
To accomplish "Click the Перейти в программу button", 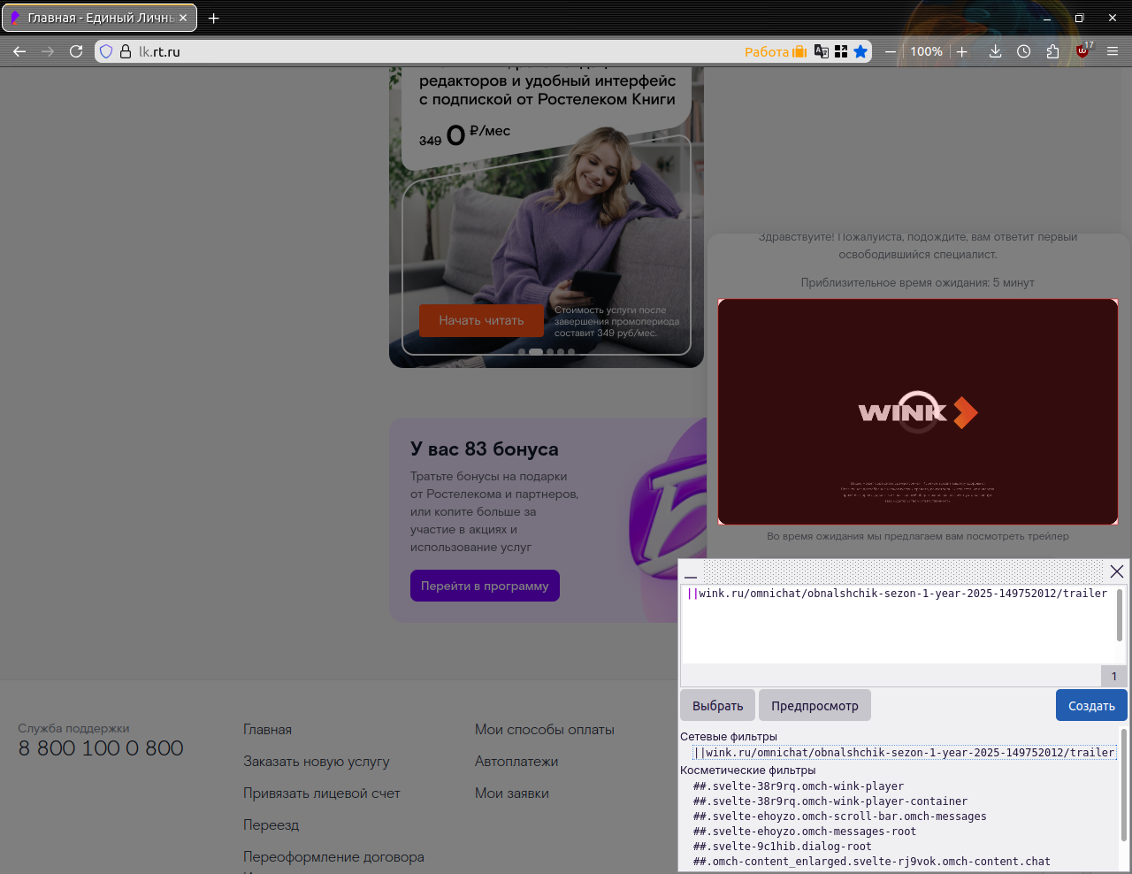I will (x=485, y=586).
